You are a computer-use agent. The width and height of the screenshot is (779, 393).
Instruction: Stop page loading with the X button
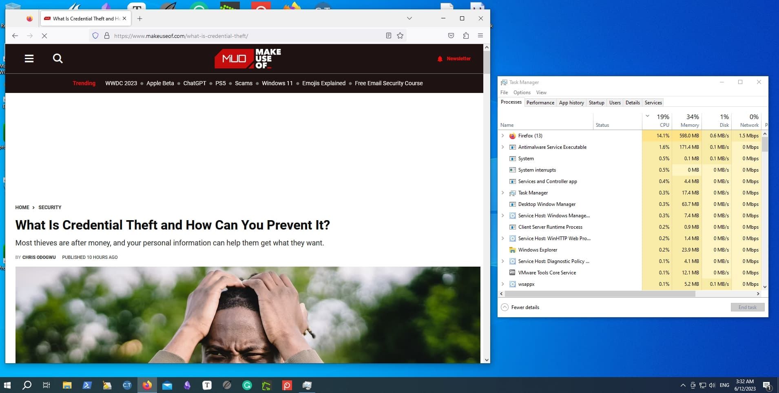point(44,36)
